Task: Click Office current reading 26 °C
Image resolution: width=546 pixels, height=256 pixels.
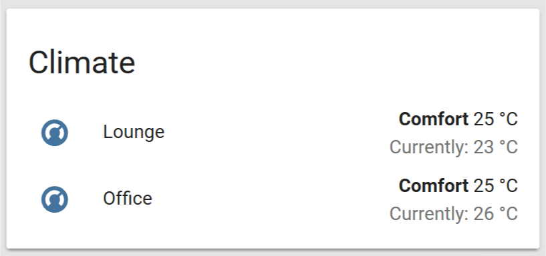Action: 495,213
